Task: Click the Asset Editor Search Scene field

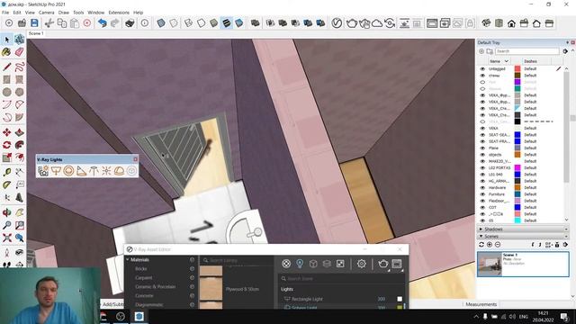Action: [341, 278]
